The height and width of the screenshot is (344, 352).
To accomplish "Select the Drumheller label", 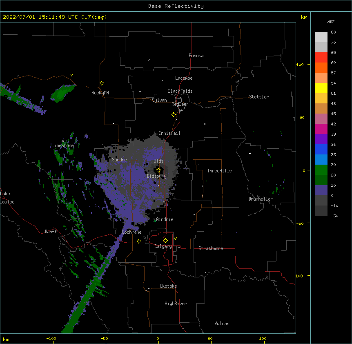I will 261,199.
